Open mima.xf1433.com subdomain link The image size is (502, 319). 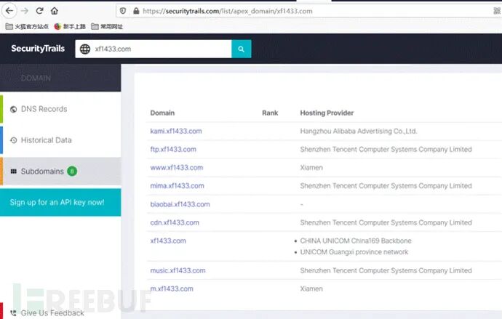(177, 186)
